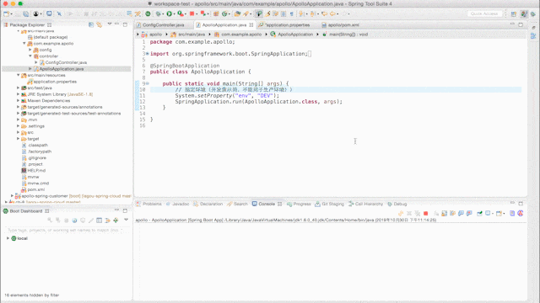Click the Boot Dashboard filter input field
Screen dimensions: 540x303
coord(67,230)
